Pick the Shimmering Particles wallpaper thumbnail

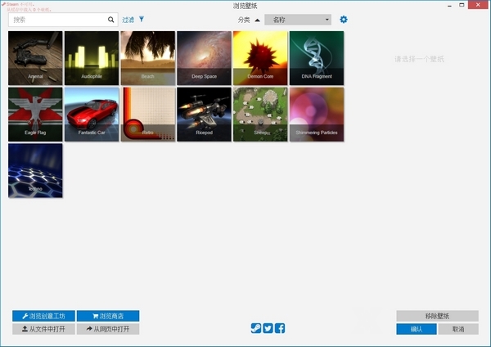click(x=317, y=114)
